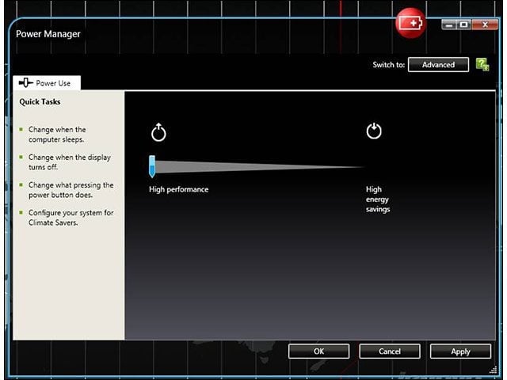Confirm settings with OK button
Screen dimensions: 507x380
(318, 351)
